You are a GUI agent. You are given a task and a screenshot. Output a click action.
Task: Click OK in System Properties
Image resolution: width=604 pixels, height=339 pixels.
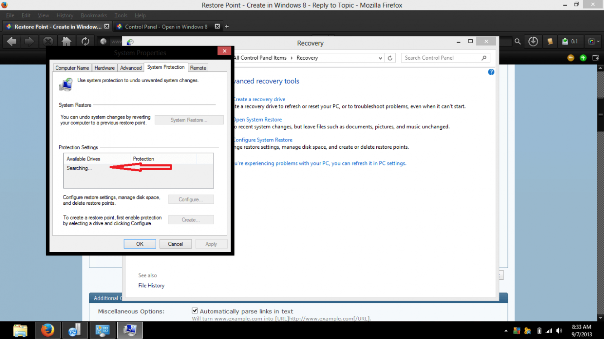[x=140, y=244]
